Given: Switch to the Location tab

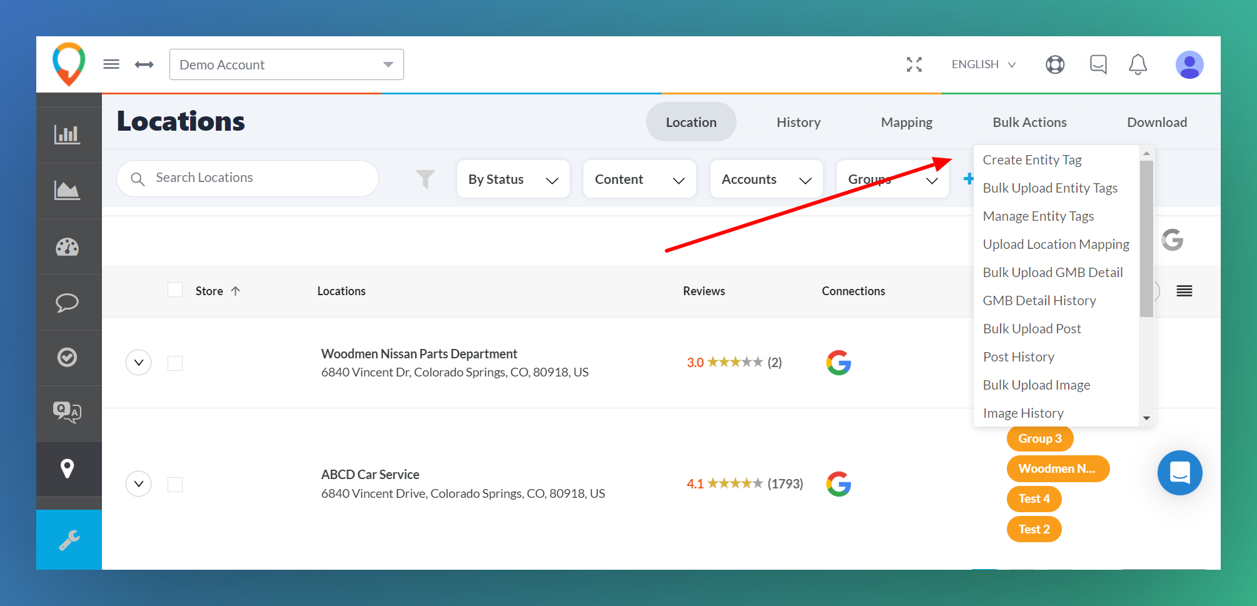Looking at the screenshot, I should tap(691, 122).
